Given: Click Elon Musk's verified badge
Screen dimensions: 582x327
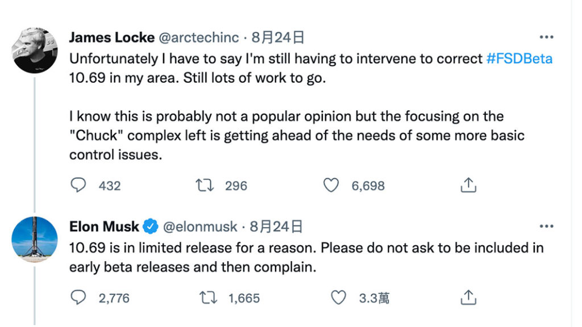Looking at the screenshot, I should [x=150, y=227].
